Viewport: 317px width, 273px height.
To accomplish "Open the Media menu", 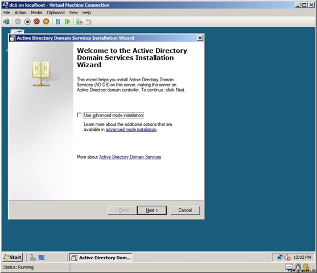I will click(x=36, y=13).
